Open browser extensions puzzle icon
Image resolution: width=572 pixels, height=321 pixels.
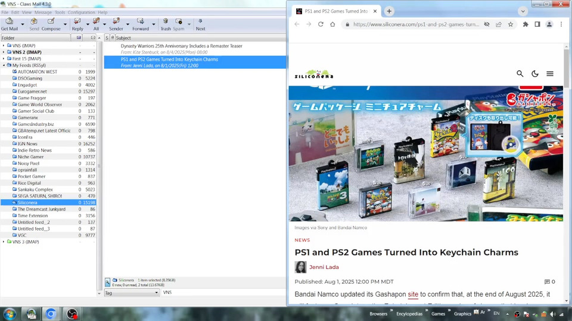[x=526, y=24]
